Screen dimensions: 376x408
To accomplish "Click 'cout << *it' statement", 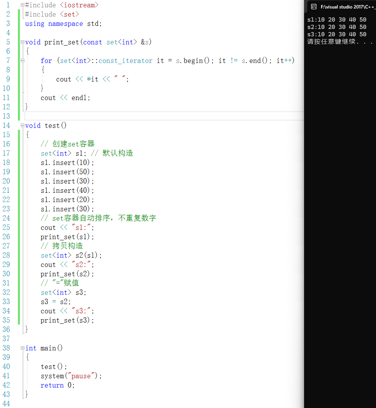I will [77, 79].
